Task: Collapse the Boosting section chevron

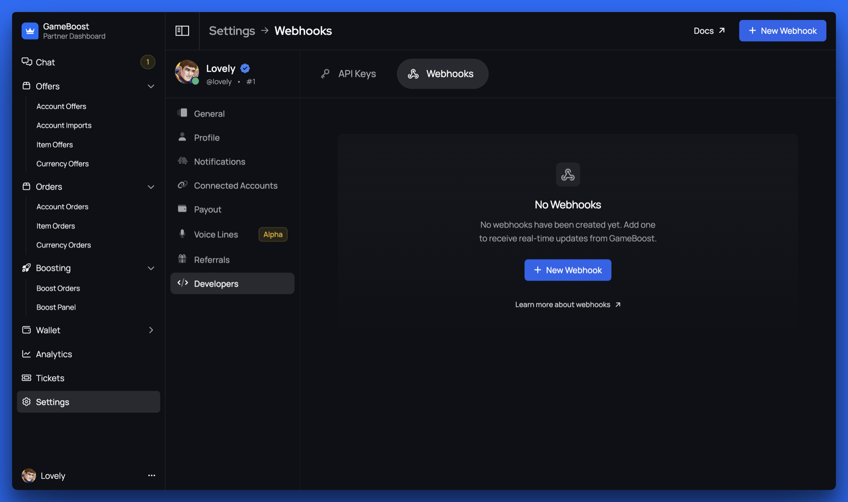Action: (x=151, y=268)
